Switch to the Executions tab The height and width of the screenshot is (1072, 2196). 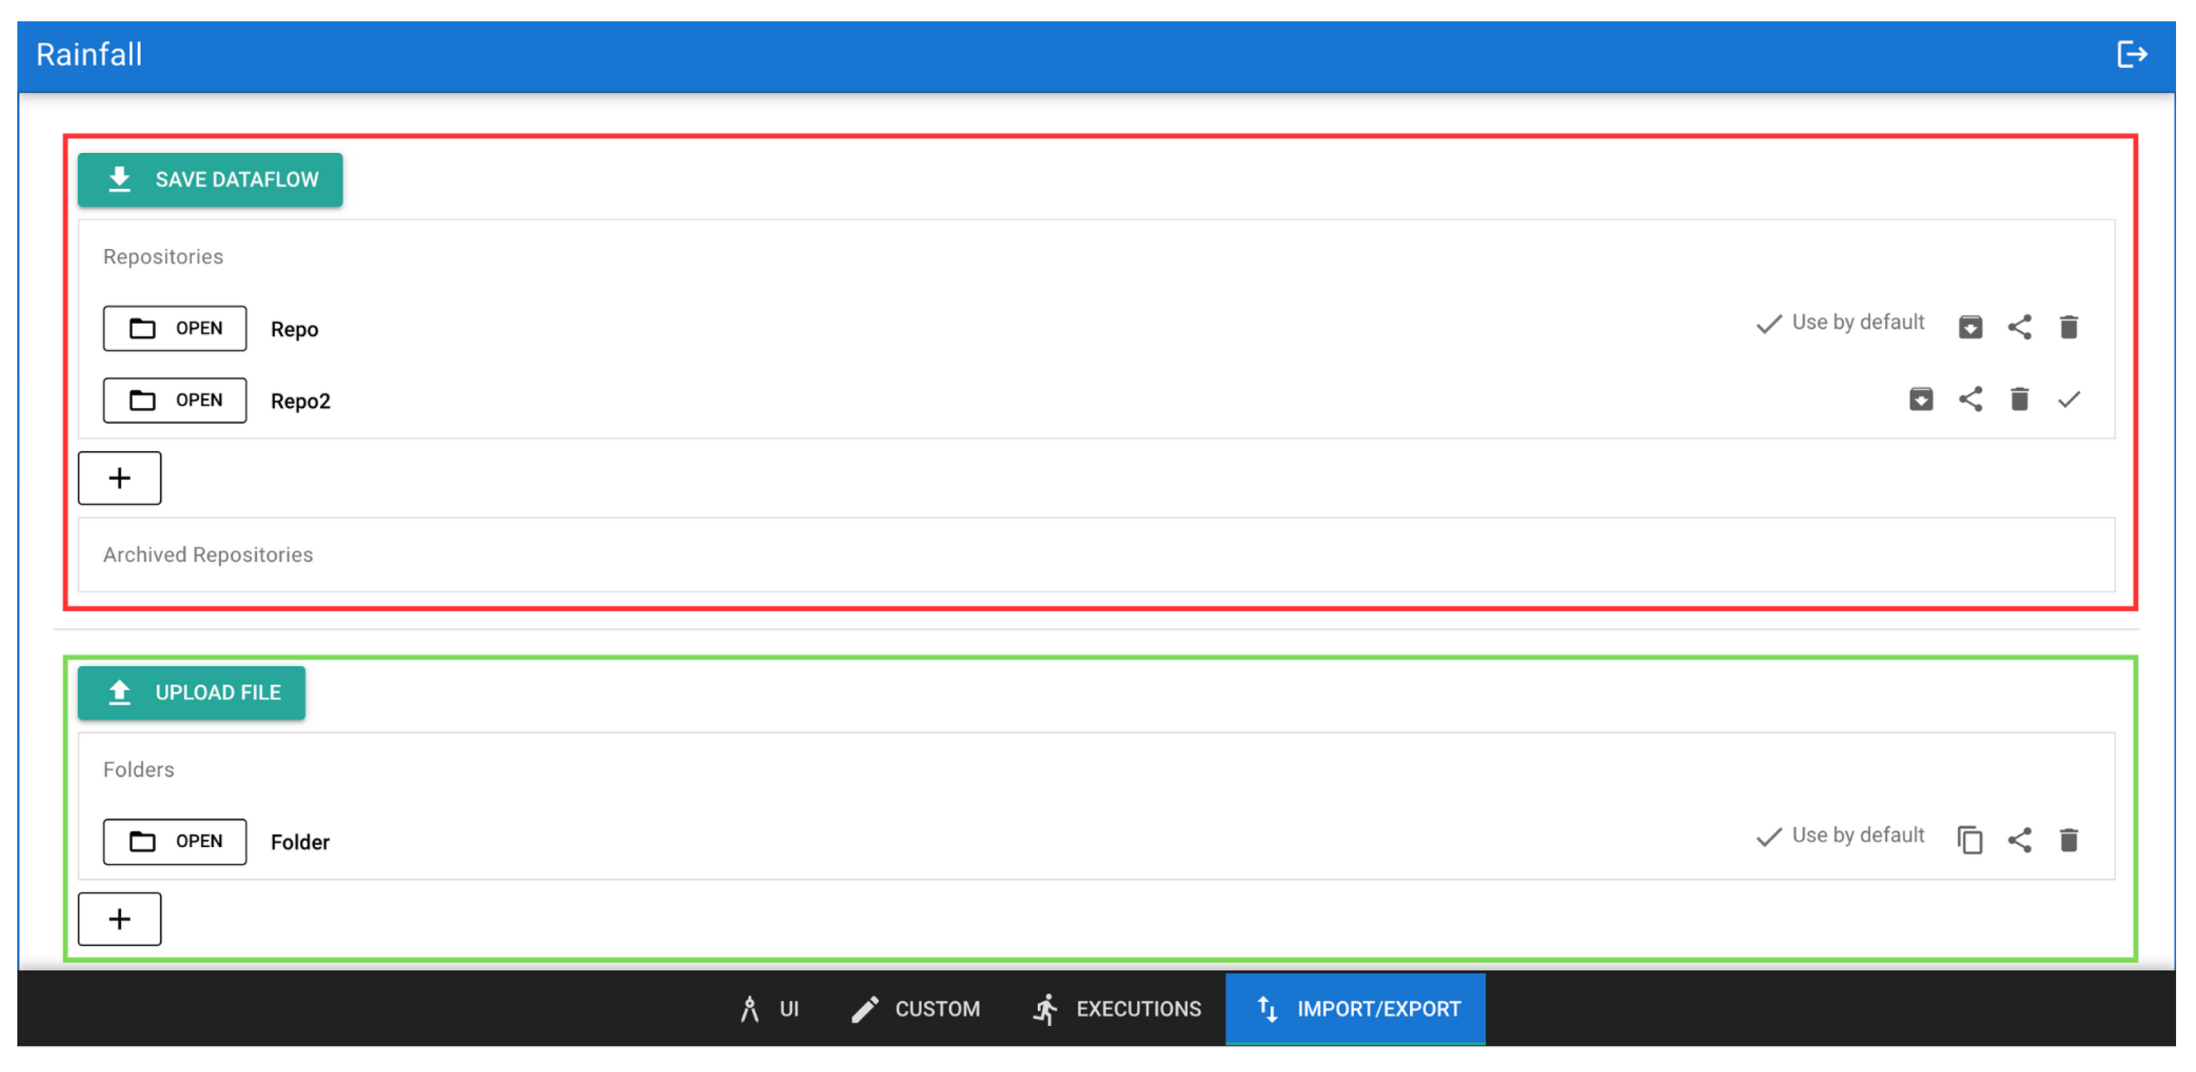coord(1117,1009)
